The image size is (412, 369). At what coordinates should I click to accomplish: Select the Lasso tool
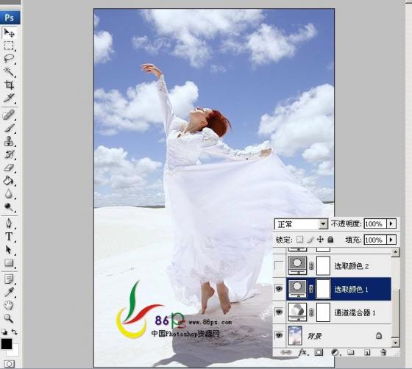point(9,58)
